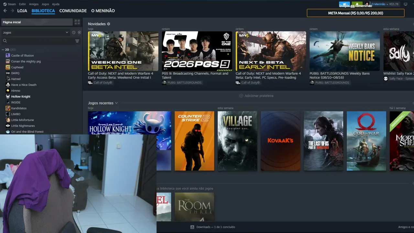Select the Hollow Knight sidebar icon
The height and width of the screenshot is (233, 414).
tap(8, 96)
